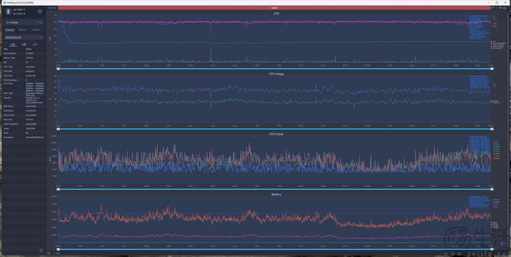Click the SerialNum row value
Screen dimensions: 511x257
pyautogui.click(x=35, y=137)
